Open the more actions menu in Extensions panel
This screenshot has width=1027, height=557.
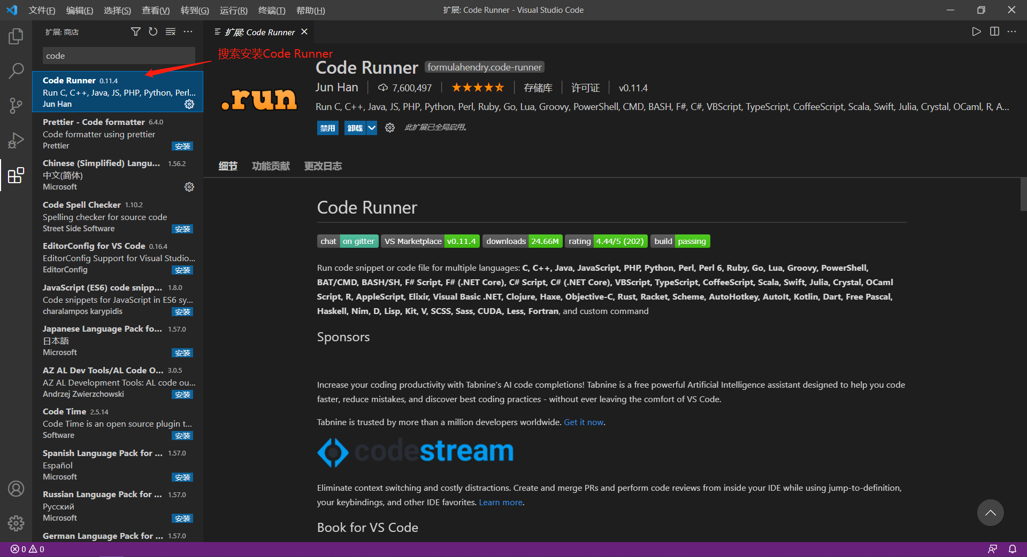[188, 32]
